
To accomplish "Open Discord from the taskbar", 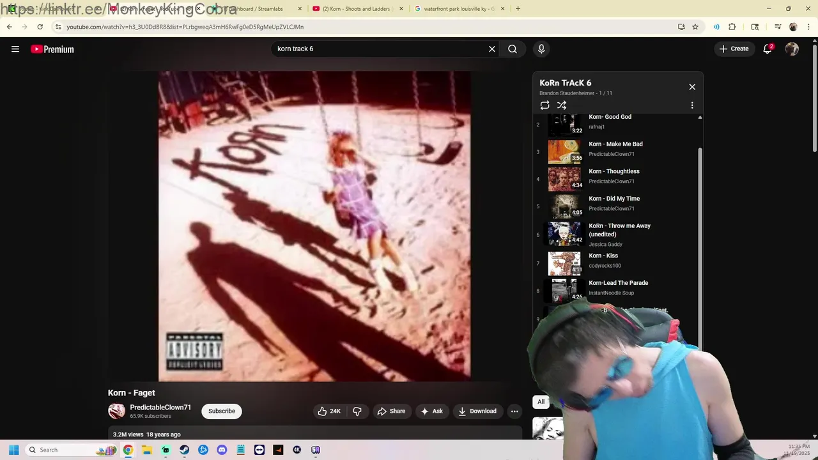I will tap(222, 450).
